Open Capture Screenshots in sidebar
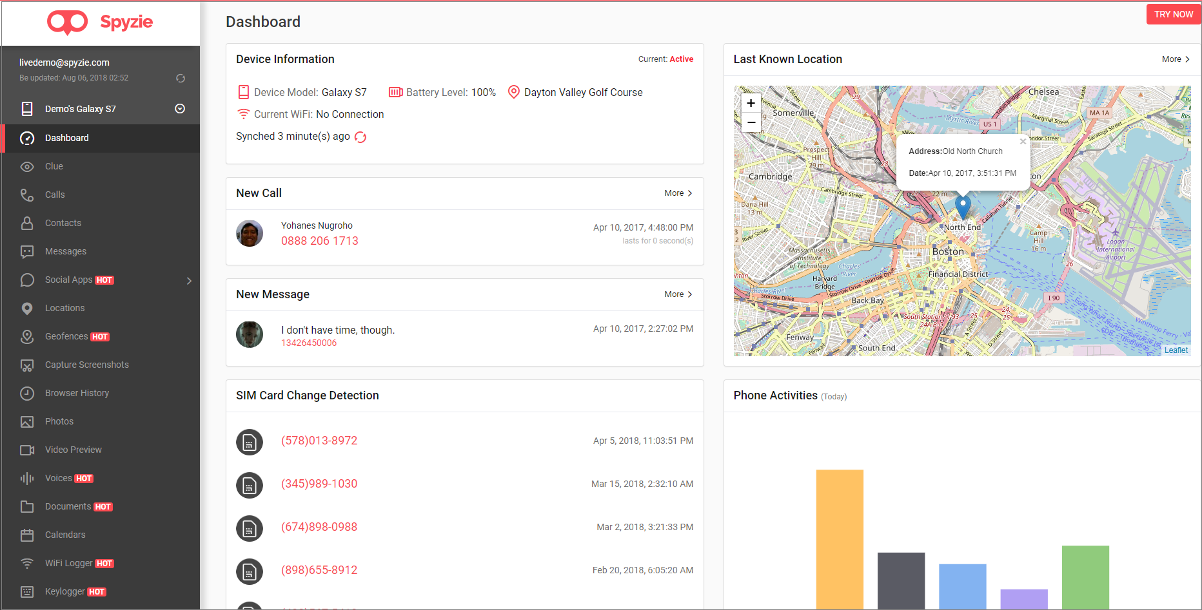Image resolution: width=1202 pixels, height=610 pixels. [87, 365]
